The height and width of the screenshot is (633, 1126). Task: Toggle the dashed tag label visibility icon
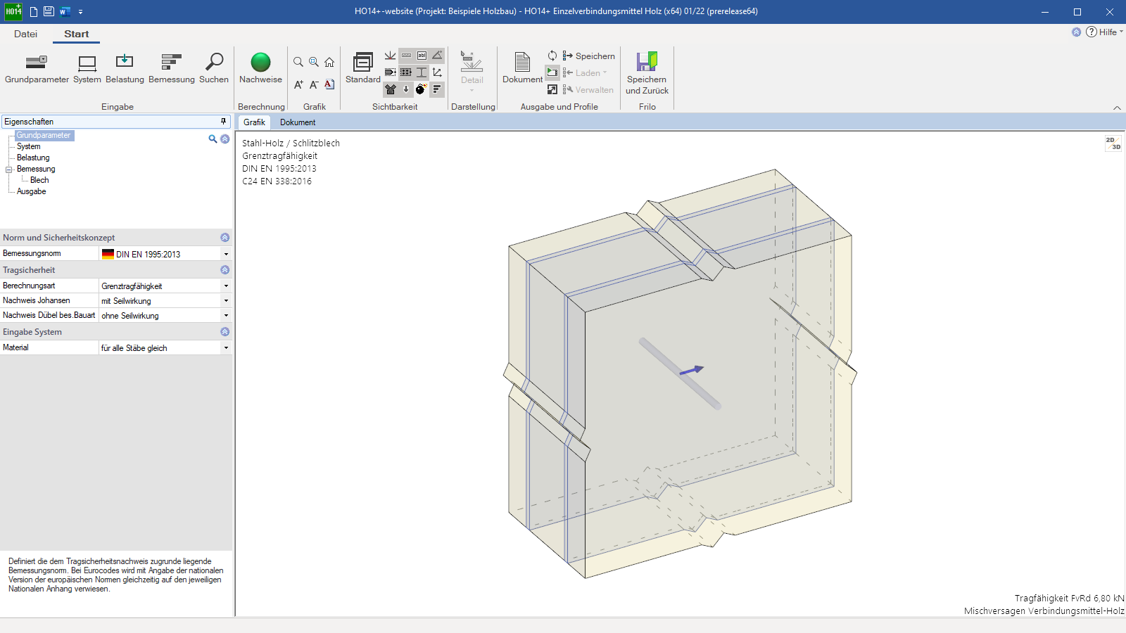click(390, 72)
